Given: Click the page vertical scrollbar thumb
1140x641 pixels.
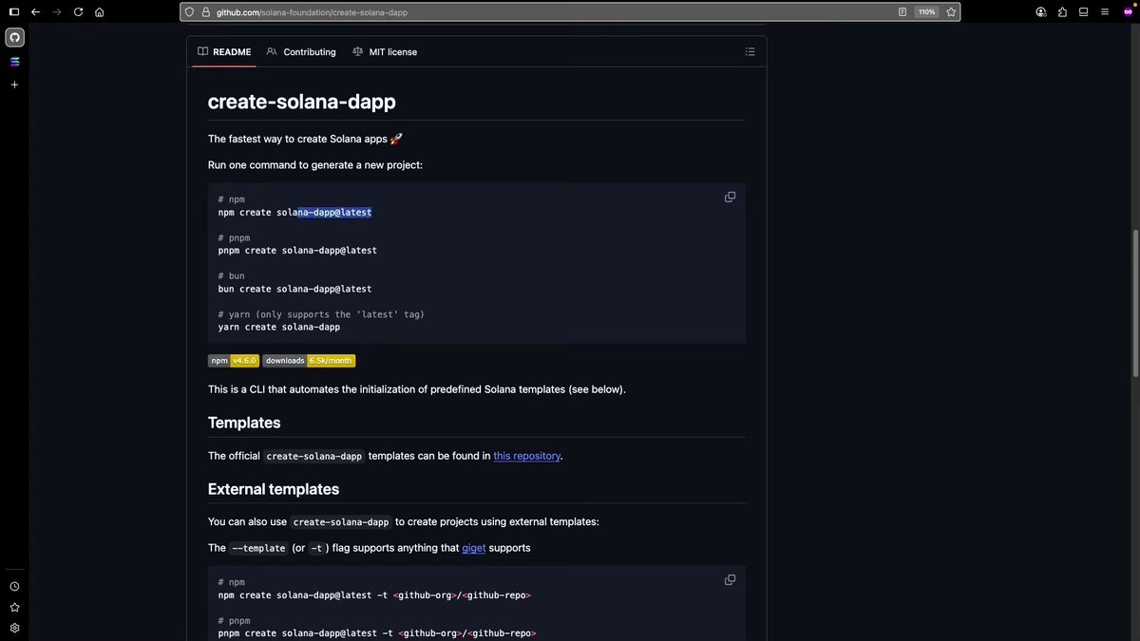Looking at the screenshot, I should [1136, 302].
